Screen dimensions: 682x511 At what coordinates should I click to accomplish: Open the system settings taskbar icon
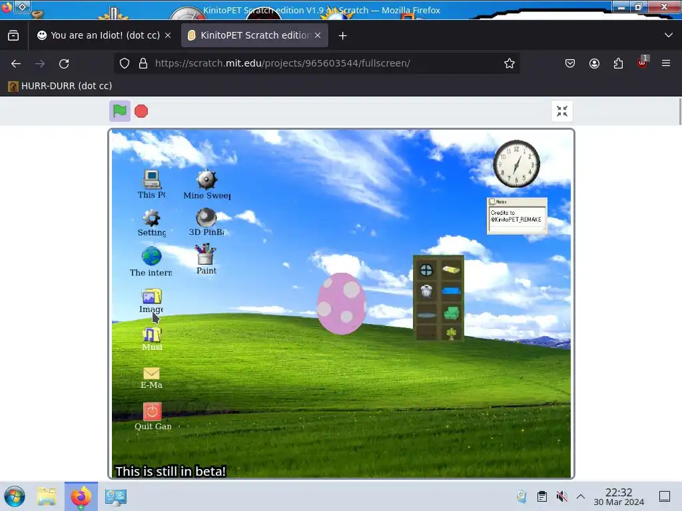point(116,496)
